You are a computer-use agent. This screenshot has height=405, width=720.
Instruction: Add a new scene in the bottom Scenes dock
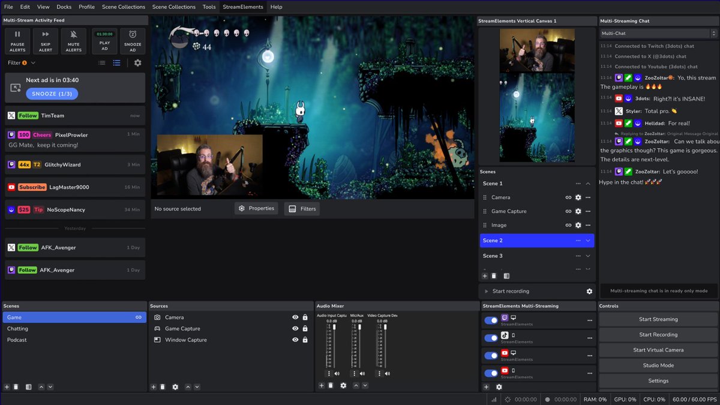(7, 387)
